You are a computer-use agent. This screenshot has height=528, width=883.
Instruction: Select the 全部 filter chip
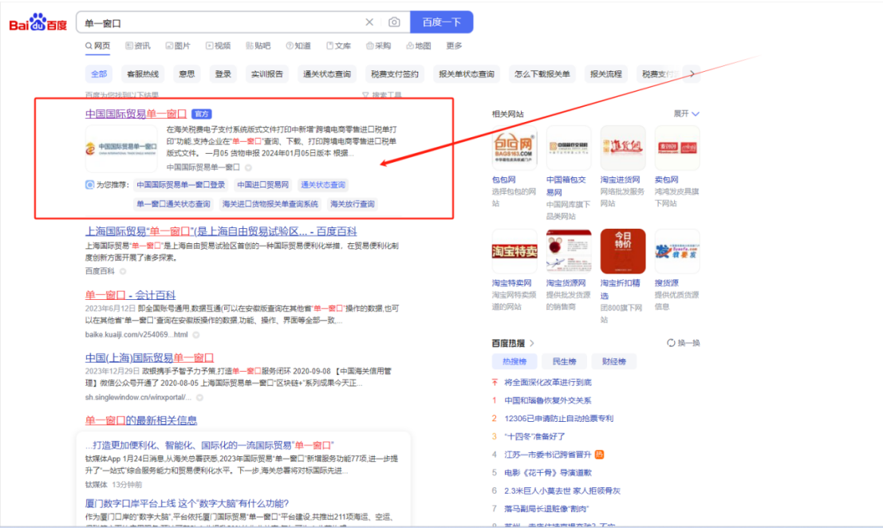(x=99, y=74)
